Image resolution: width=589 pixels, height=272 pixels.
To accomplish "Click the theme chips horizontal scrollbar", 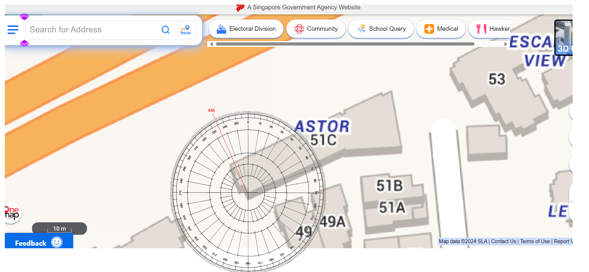I will pos(345,44).
